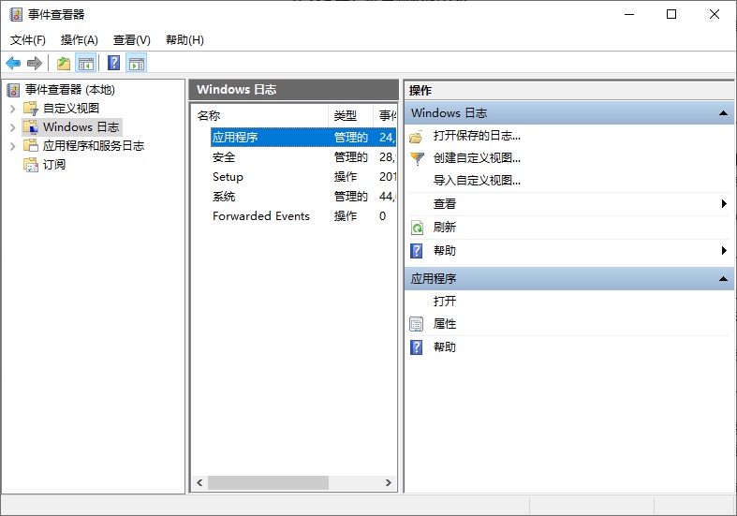Viewport: 737px width, 516px height.
Task: Sort by the 名称 column header
Action: [x=260, y=115]
